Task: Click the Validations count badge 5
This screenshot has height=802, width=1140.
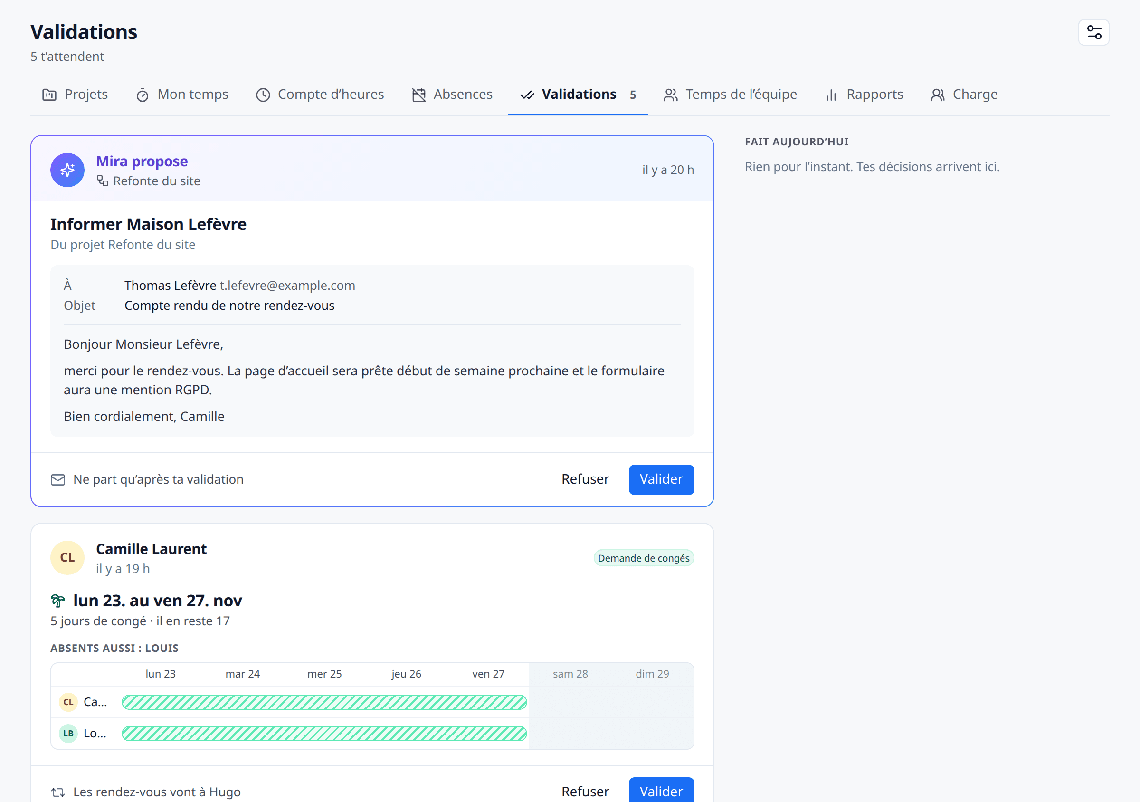Action: [633, 95]
